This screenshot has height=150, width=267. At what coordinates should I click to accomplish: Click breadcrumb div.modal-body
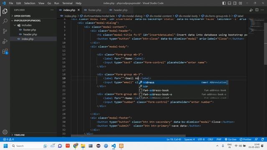(x=186, y=16)
